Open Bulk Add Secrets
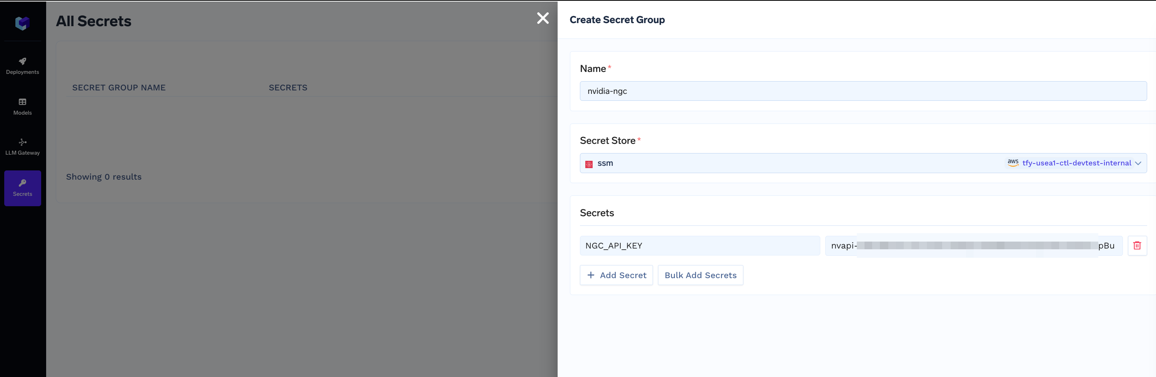Viewport: 1156px width, 377px height. coord(700,275)
